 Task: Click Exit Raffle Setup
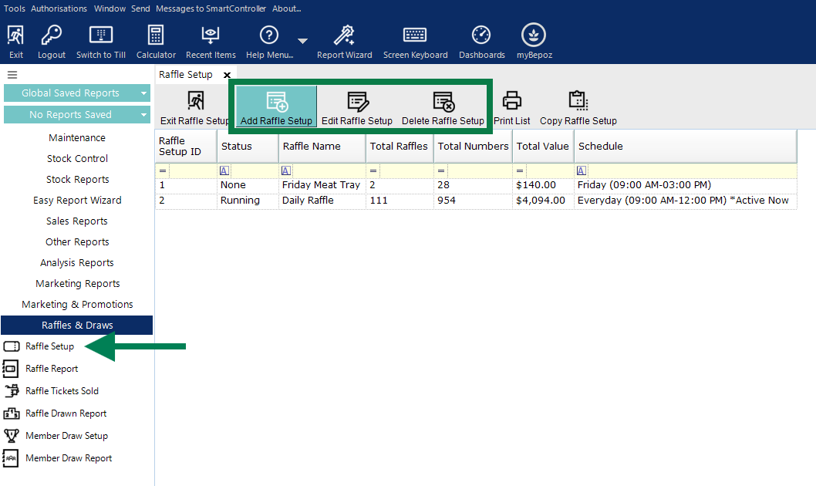(194, 108)
